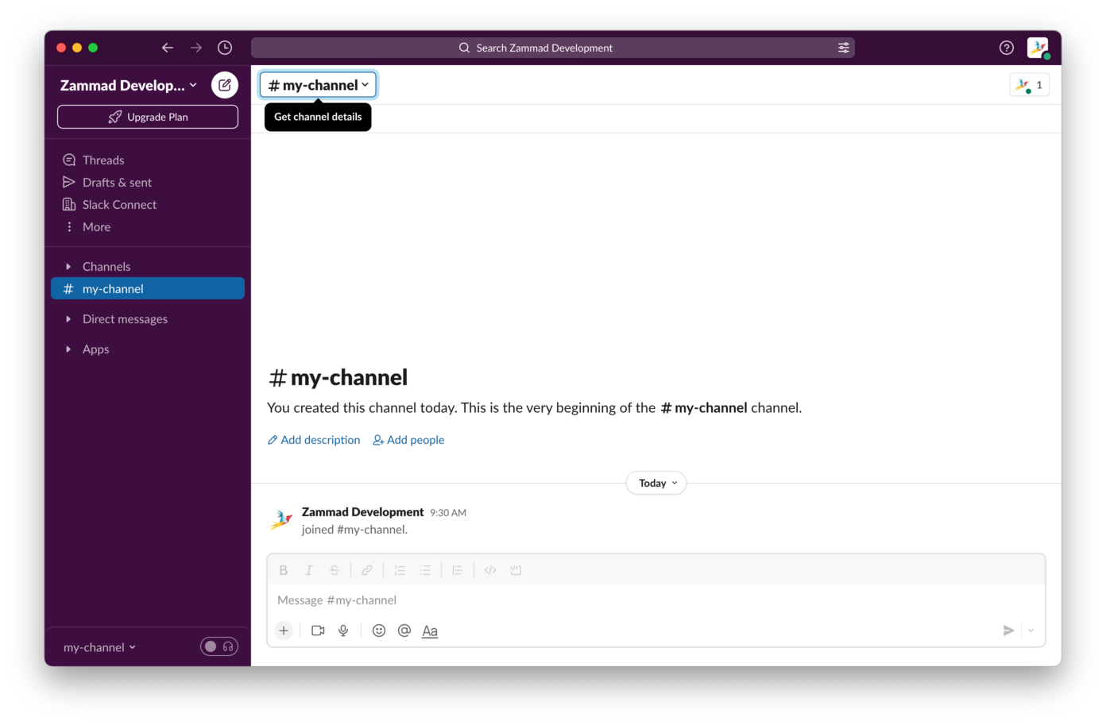
Task: Toggle bold formatting
Action: (284, 570)
